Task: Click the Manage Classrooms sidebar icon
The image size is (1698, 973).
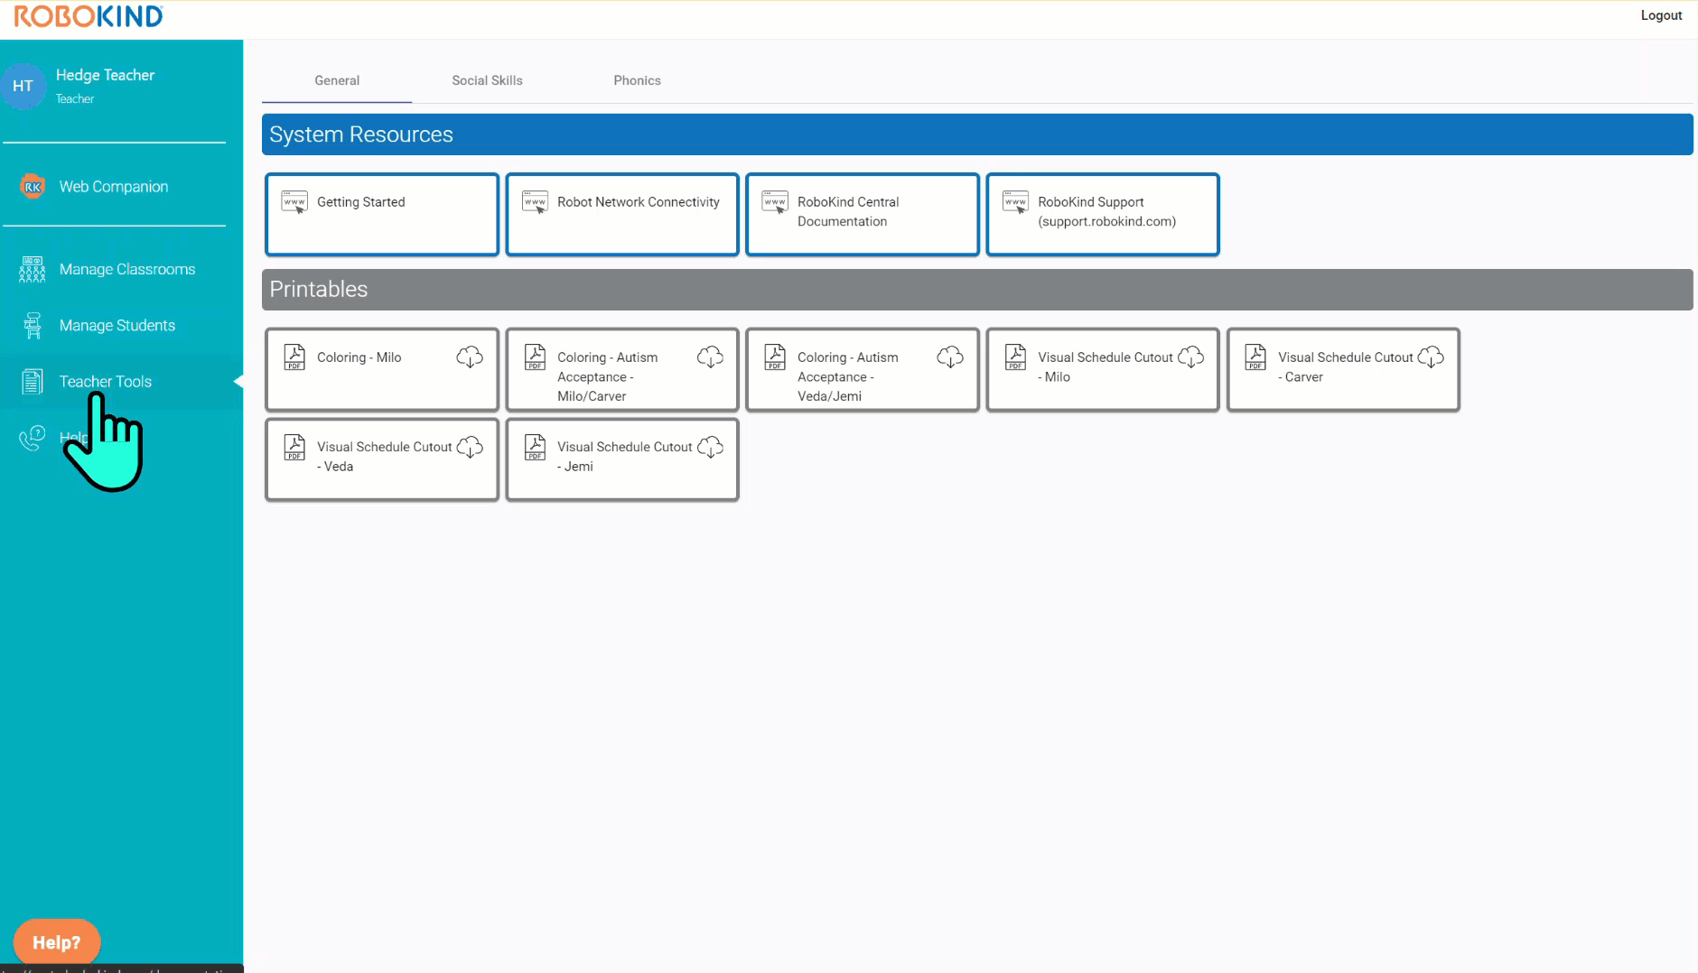Action: [33, 269]
